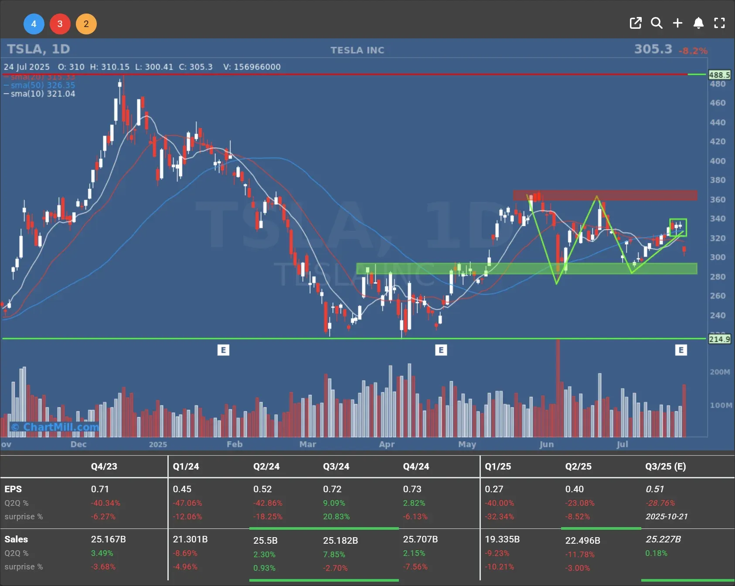The width and height of the screenshot is (735, 586).
Task: Click the orange badge numbered 2
Action: 86,24
